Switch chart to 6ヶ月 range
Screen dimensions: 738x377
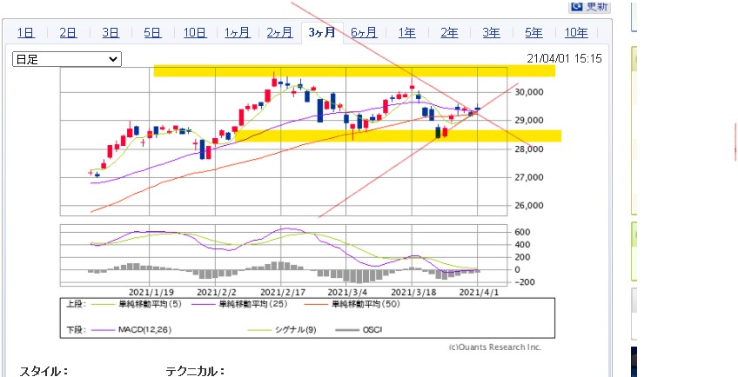pos(364,33)
